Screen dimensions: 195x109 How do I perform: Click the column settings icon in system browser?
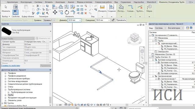point(191,28)
